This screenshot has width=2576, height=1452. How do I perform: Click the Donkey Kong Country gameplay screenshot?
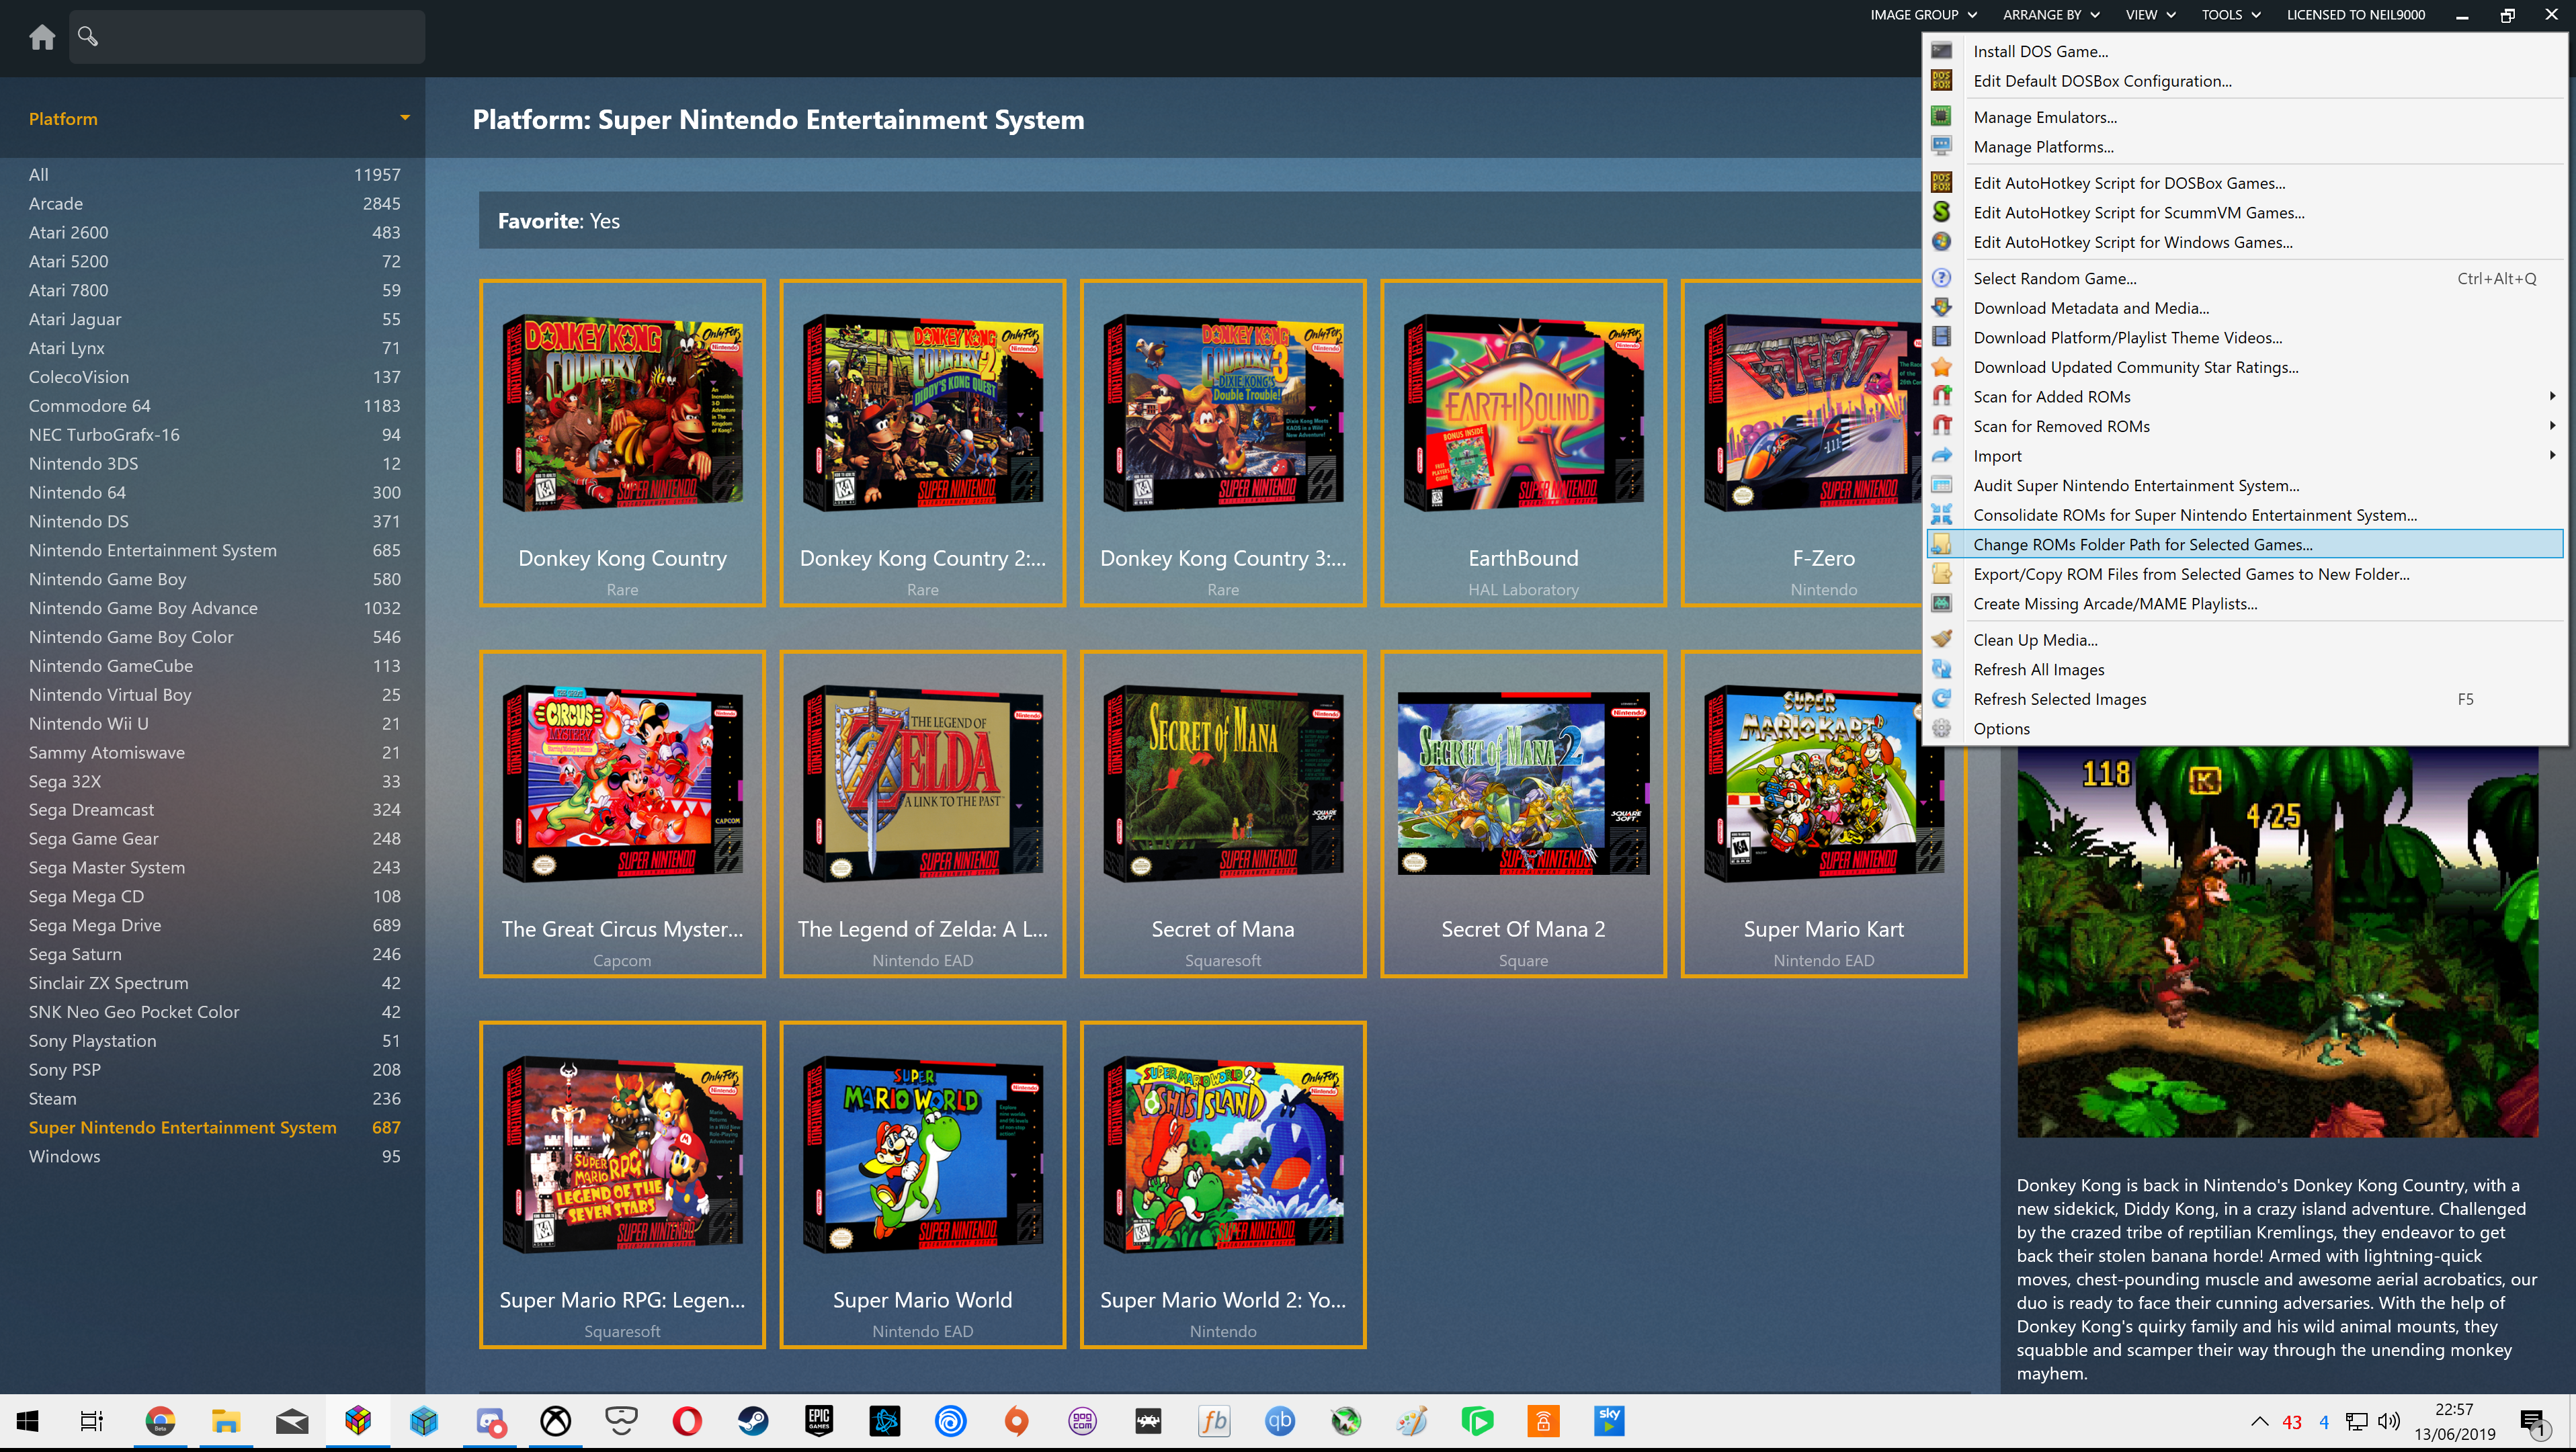pos(2277,942)
